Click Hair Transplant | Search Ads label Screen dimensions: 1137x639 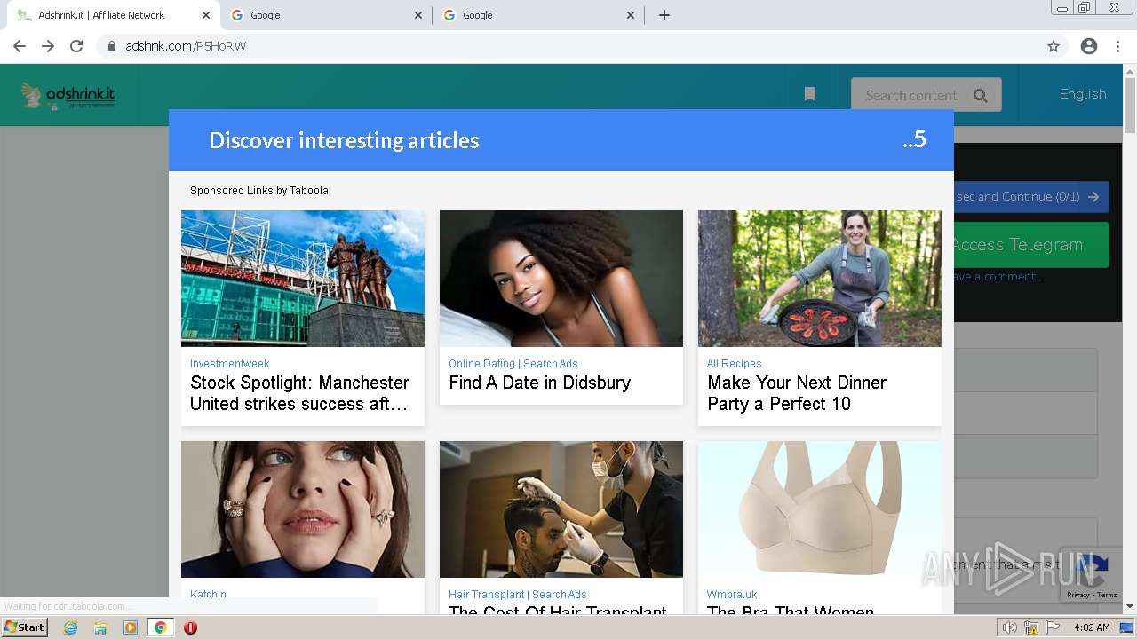517,595
